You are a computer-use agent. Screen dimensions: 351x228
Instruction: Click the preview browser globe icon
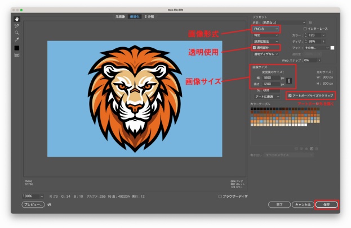pyautogui.click(x=49, y=204)
